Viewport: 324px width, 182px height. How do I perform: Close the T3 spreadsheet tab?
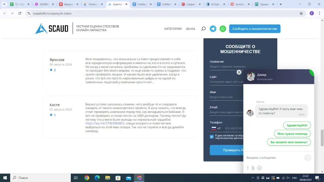coord(28,4)
